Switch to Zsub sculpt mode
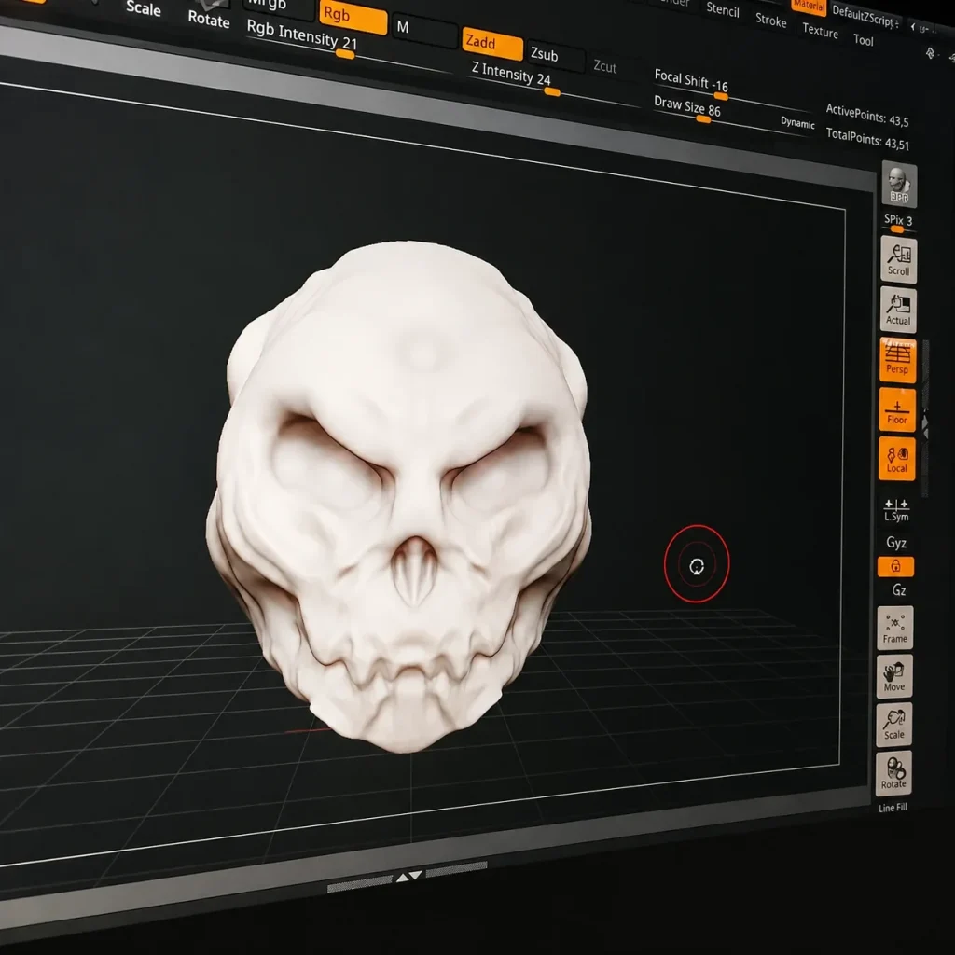Screen dimensions: 955x955 pos(554,57)
